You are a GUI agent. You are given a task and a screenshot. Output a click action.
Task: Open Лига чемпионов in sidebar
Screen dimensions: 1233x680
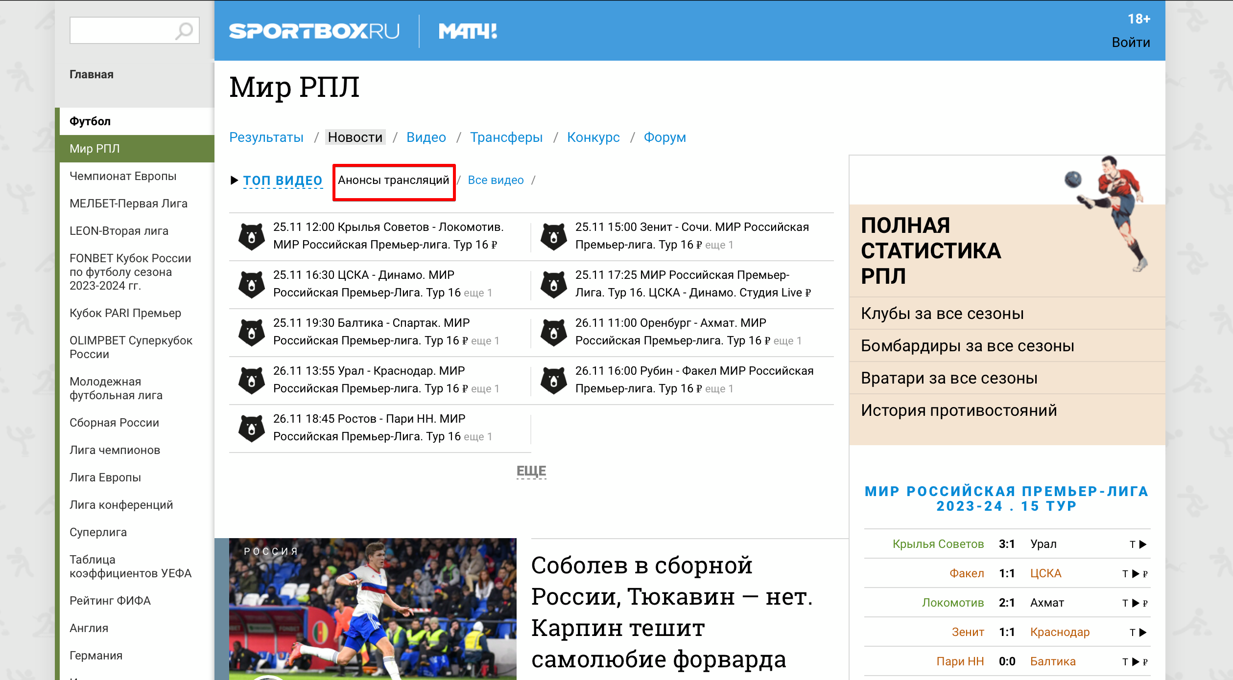tap(115, 450)
